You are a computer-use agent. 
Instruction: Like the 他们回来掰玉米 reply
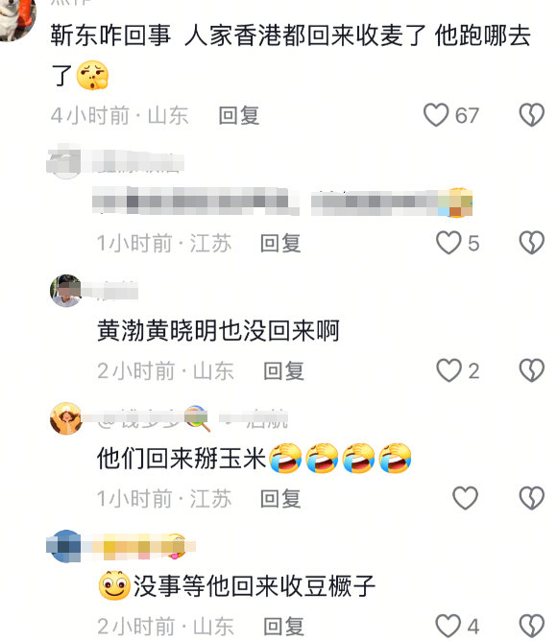tap(465, 498)
